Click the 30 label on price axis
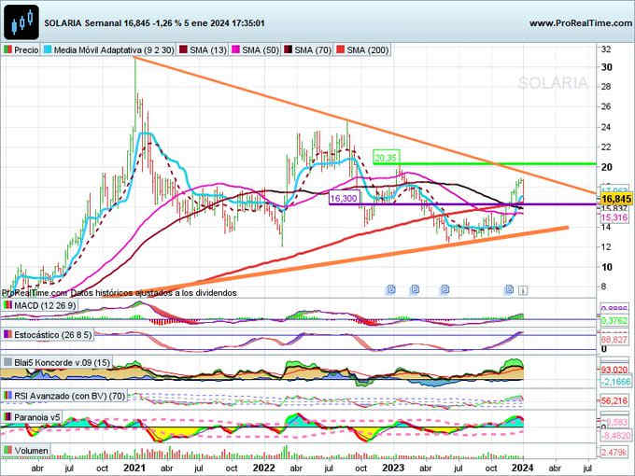Screen dimensions: 635x476 pyautogui.click(x=606, y=67)
